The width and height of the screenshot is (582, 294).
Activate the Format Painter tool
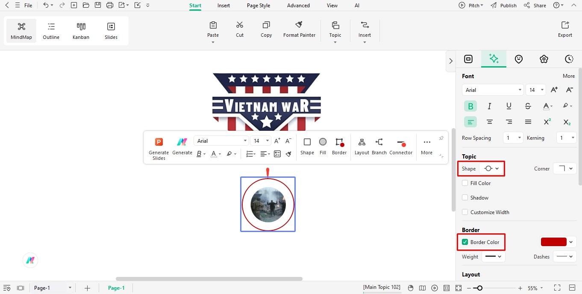[299, 29]
